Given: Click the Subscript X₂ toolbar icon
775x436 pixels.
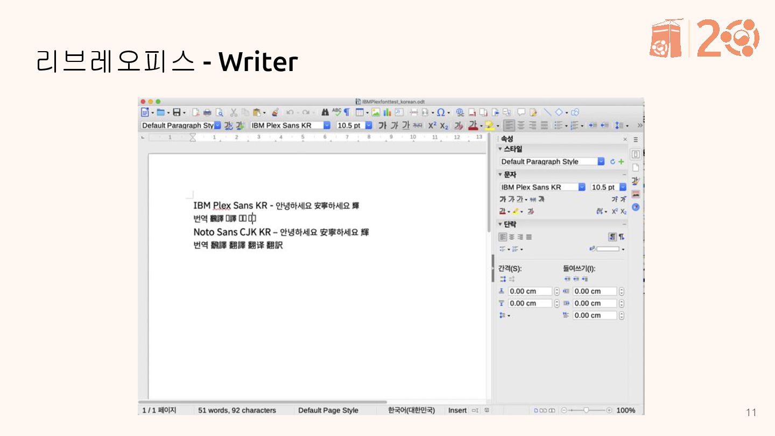Looking at the screenshot, I should pos(444,125).
